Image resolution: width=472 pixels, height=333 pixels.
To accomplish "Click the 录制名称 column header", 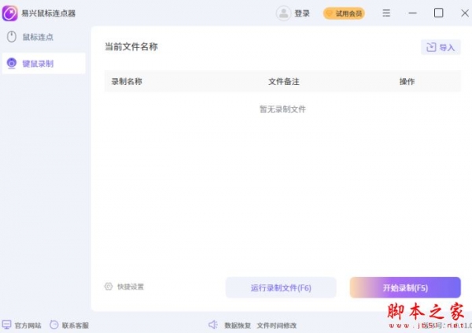I will pos(127,81).
